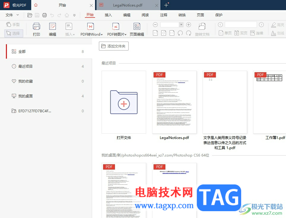Click the 页面编辑 page edit tool
The height and width of the screenshot is (218, 286).
point(137,29)
